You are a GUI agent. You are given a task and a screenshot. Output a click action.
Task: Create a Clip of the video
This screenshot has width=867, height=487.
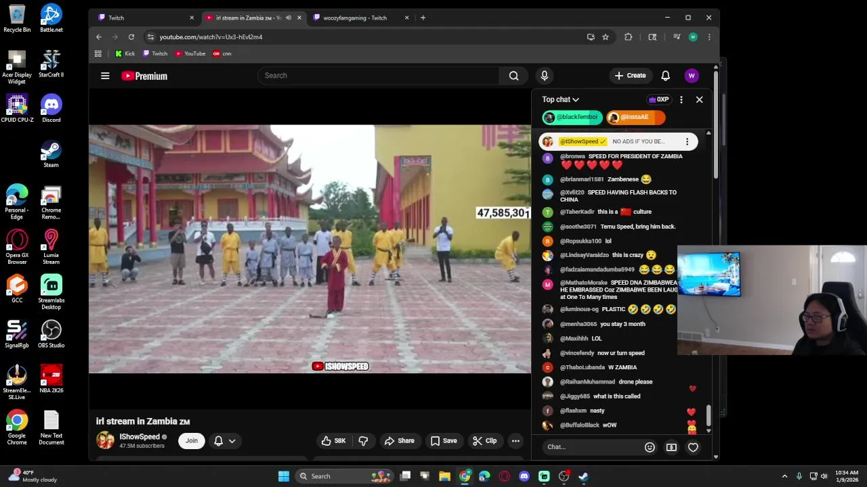tap(485, 441)
